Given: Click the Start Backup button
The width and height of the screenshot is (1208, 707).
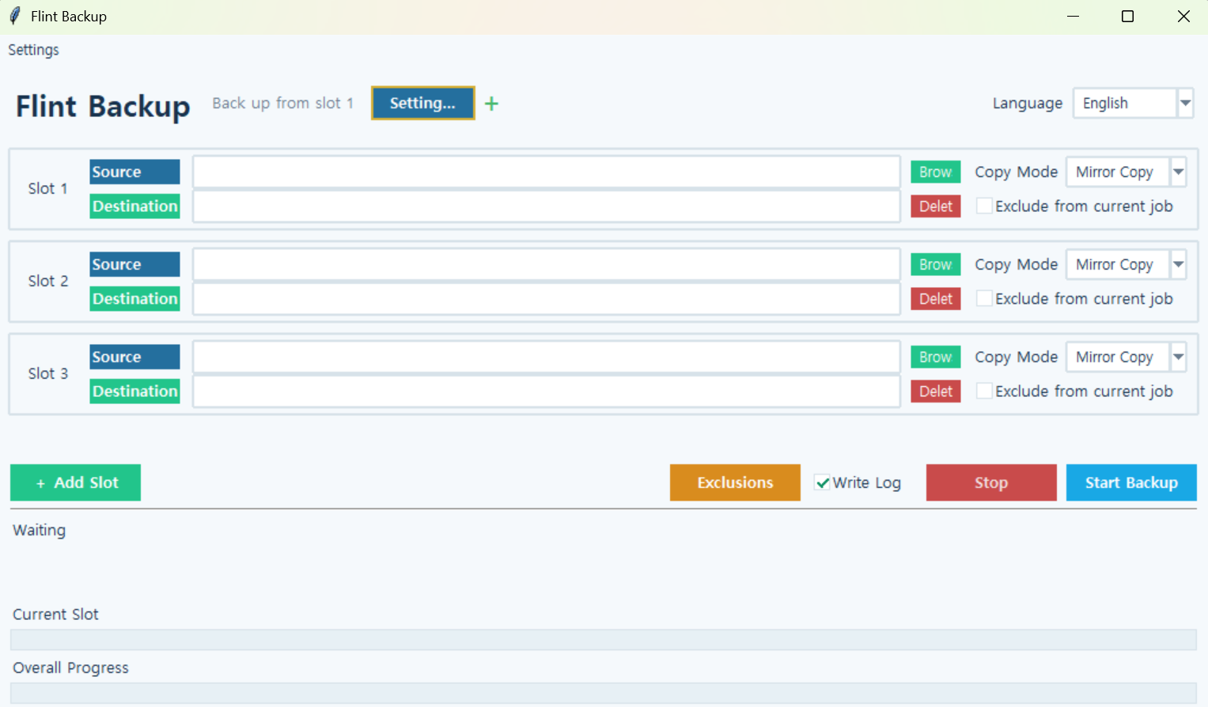Looking at the screenshot, I should pos(1131,482).
